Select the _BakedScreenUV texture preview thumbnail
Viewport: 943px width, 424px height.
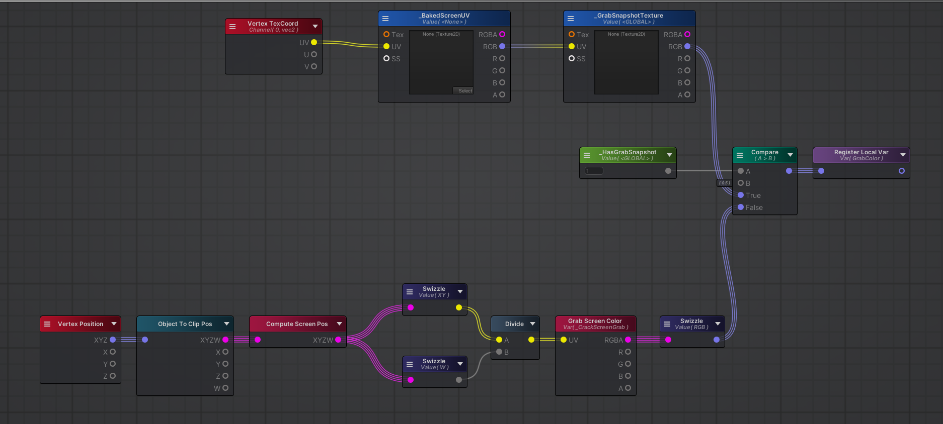pyautogui.click(x=441, y=62)
